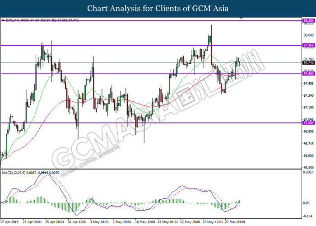Click the 17 May 20:01 time label
The width and height of the screenshot is (316, 226).
[190, 222]
